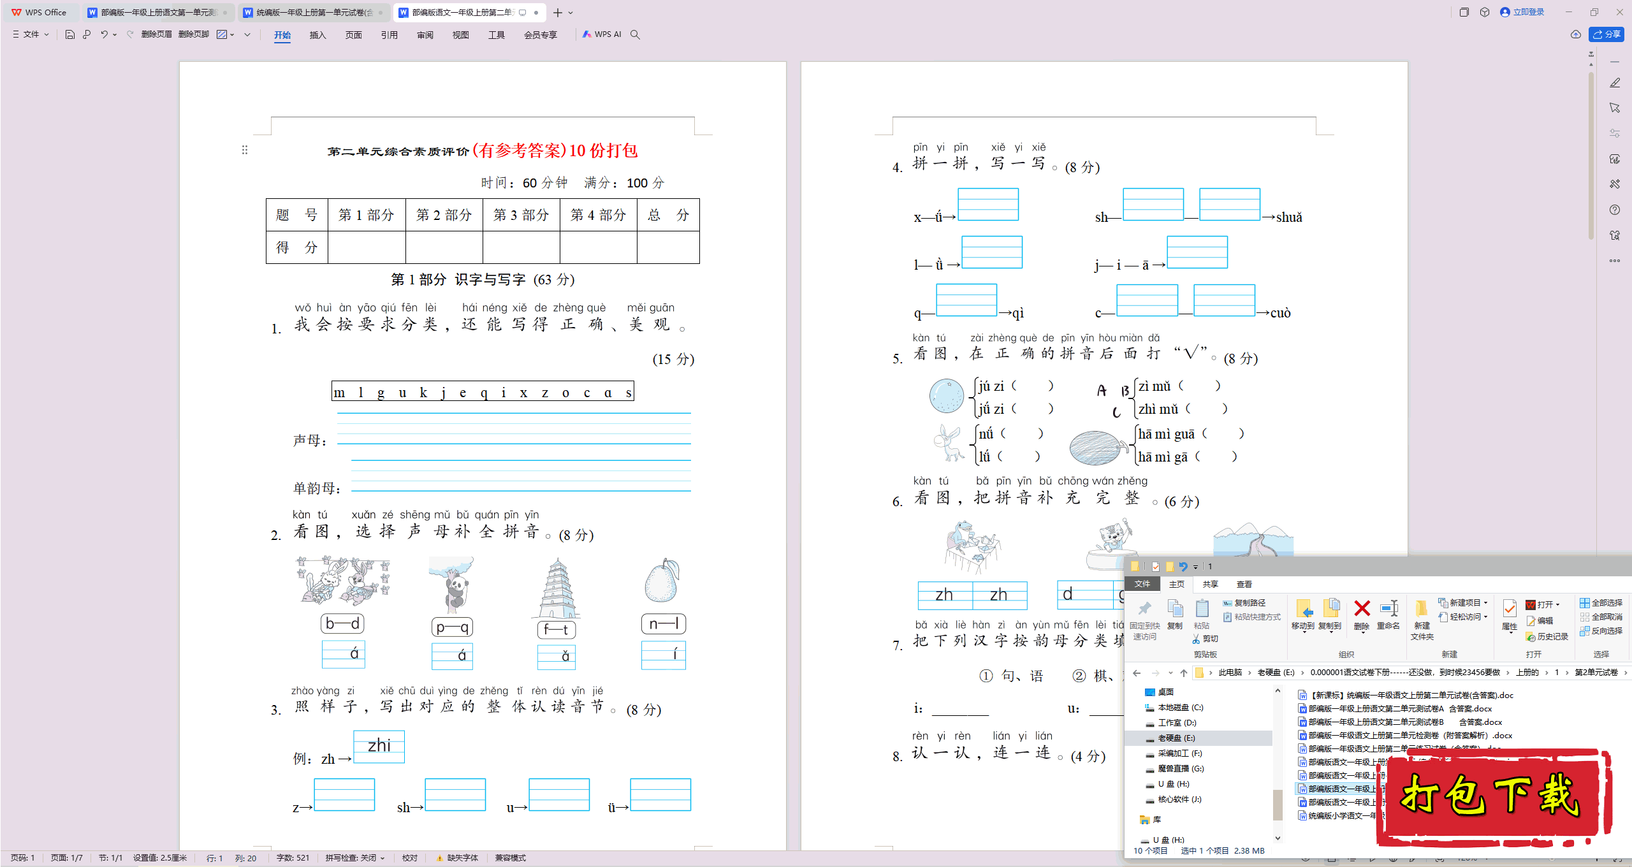Expand the shading pattern dropdown in toolbar
The width and height of the screenshot is (1632, 867).
click(x=232, y=34)
